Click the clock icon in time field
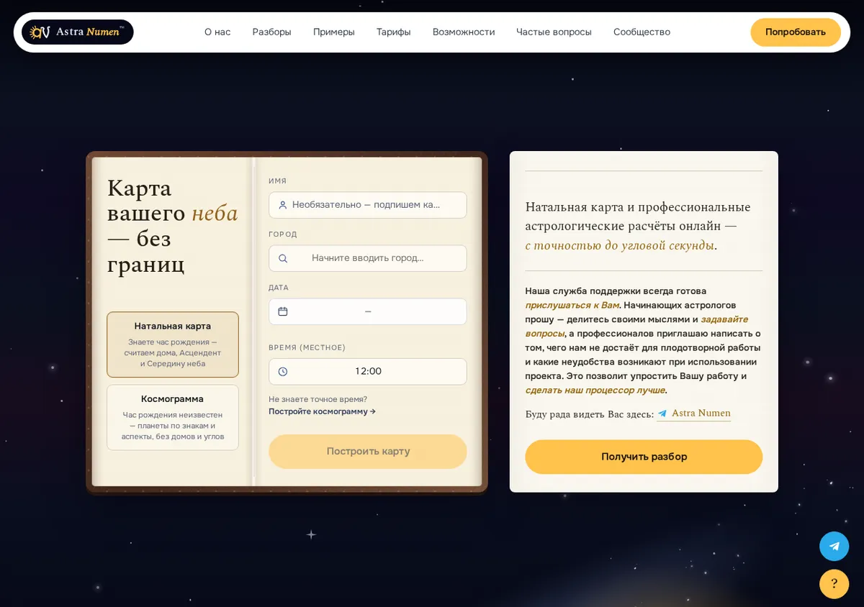The image size is (864, 607). 283,372
